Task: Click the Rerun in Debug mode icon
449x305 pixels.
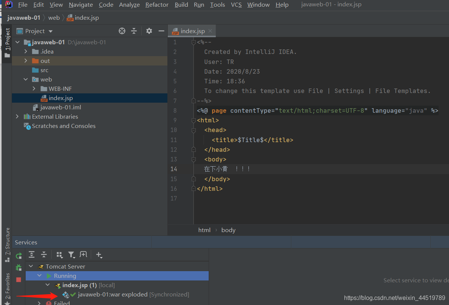Action: click(x=19, y=267)
